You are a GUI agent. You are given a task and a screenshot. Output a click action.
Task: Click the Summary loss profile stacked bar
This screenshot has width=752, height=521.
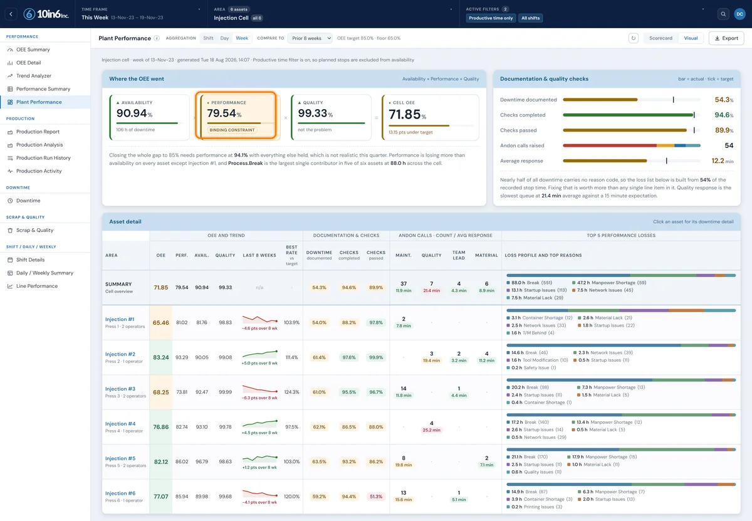(x=620, y=275)
